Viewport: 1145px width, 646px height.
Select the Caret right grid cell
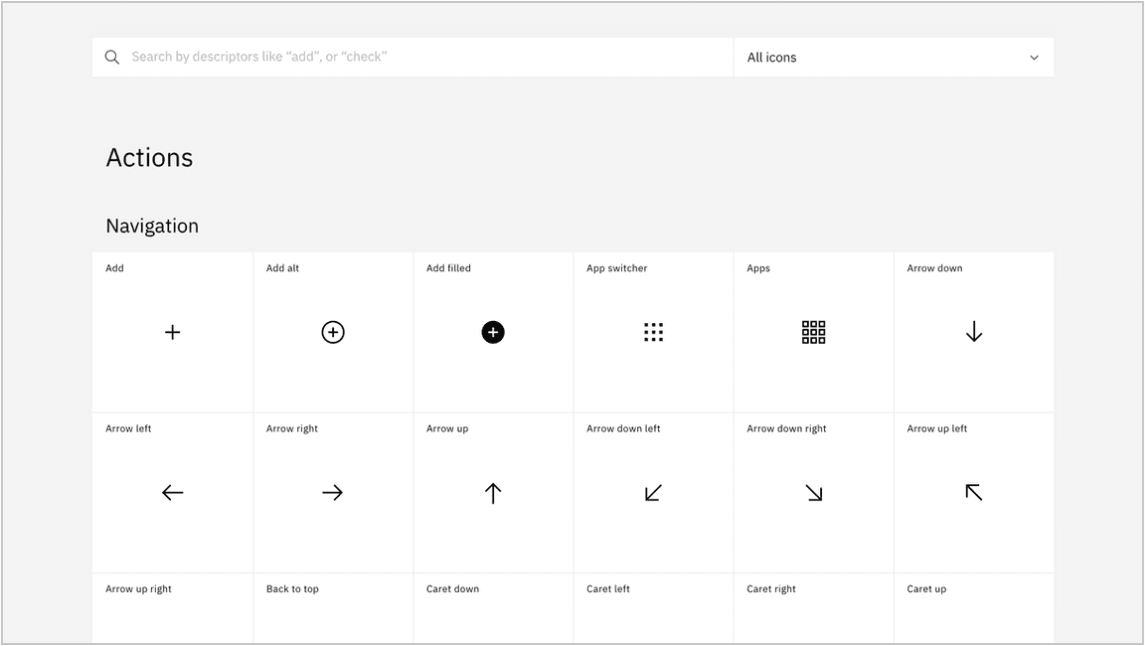[x=813, y=608]
